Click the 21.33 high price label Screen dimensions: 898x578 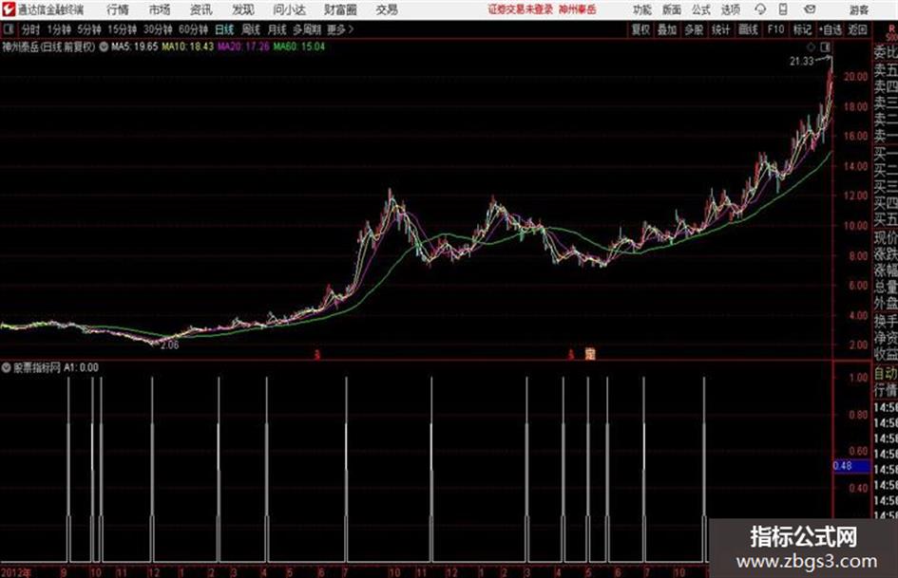pyautogui.click(x=801, y=62)
